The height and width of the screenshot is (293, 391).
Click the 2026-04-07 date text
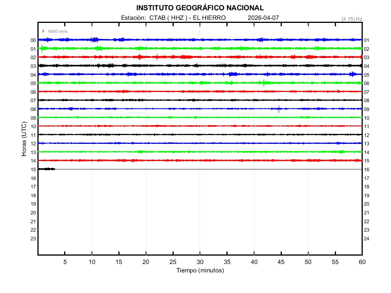click(263, 18)
